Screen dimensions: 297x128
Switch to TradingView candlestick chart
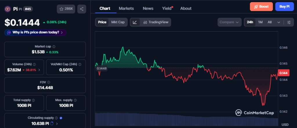[x=155, y=22]
